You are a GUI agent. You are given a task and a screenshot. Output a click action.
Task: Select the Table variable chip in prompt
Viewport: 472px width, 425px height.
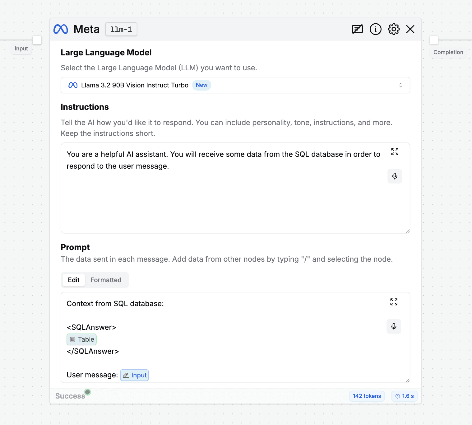coord(82,339)
